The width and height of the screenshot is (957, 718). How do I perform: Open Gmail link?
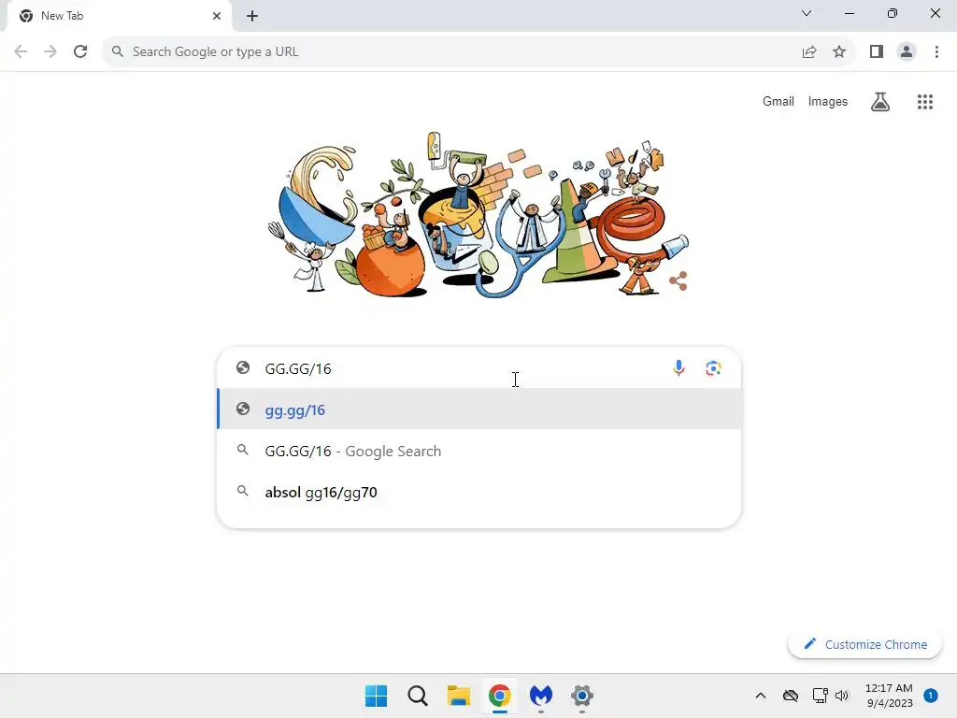pos(778,101)
